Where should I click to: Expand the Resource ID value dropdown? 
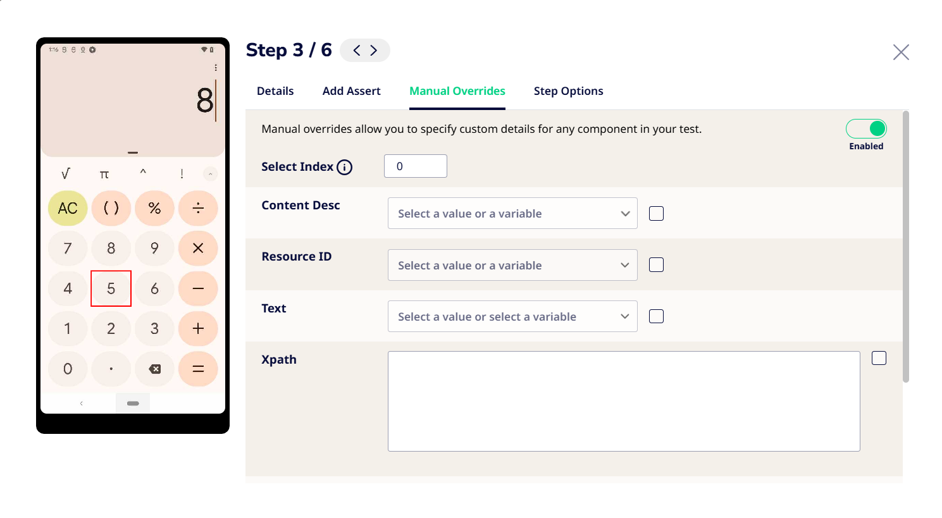click(x=512, y=266)
